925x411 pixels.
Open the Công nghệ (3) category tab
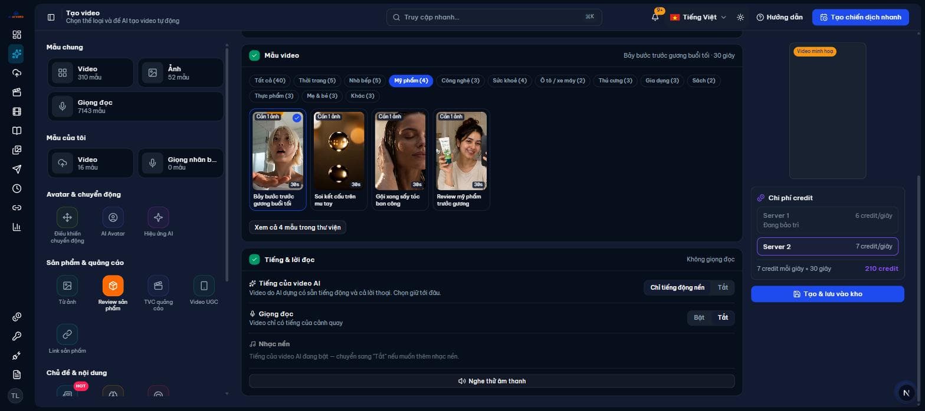point(461,81)
